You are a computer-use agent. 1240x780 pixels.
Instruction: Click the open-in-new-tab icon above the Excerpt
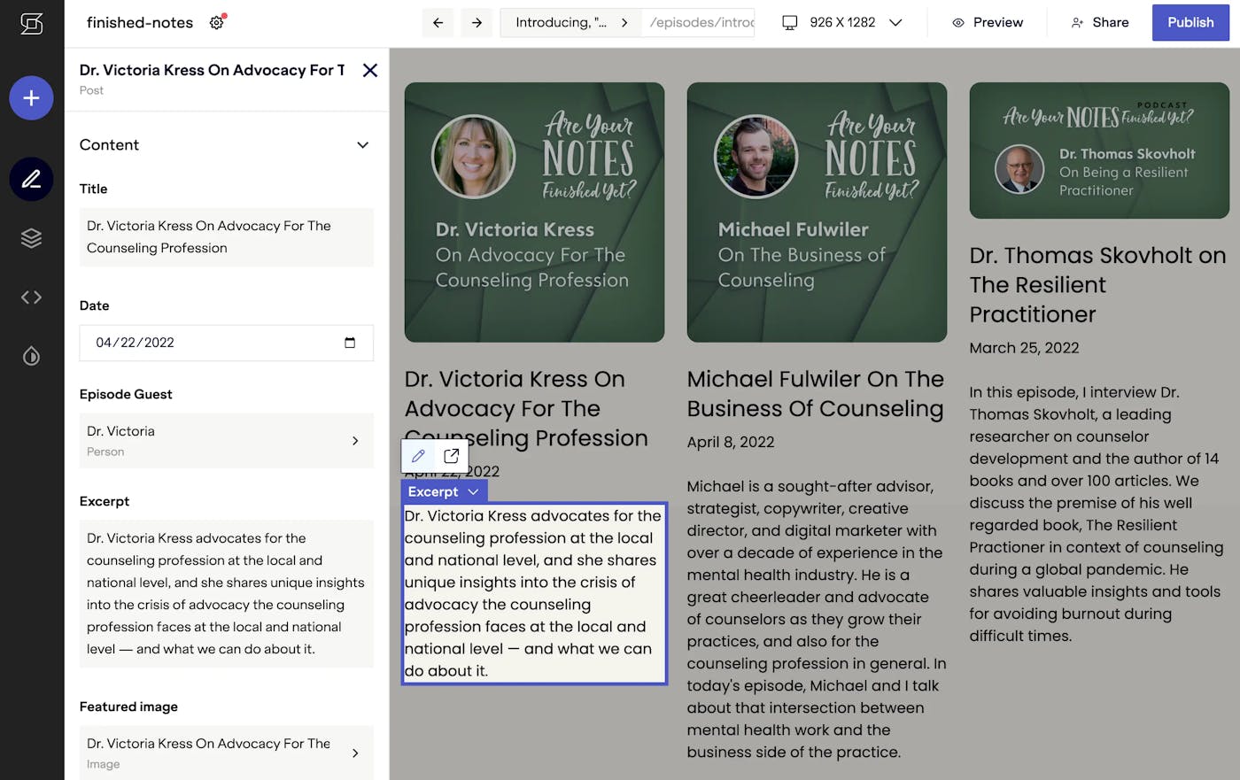click(450, 455)
